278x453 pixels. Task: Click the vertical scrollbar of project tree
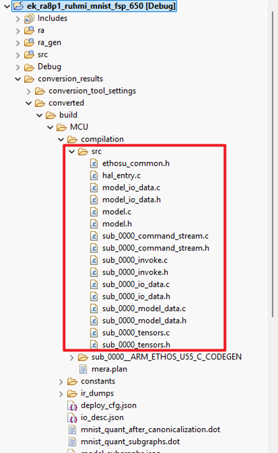point(272,164)
